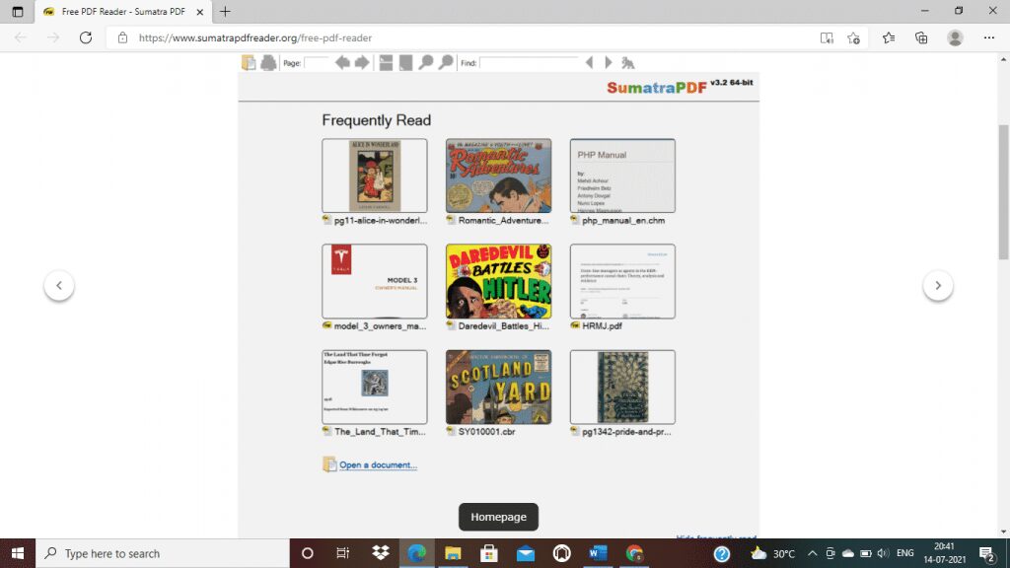The image size is (1010, 568).
Task: Click the Zoom Out magnifier icon
Action: [x=426, y=62]
